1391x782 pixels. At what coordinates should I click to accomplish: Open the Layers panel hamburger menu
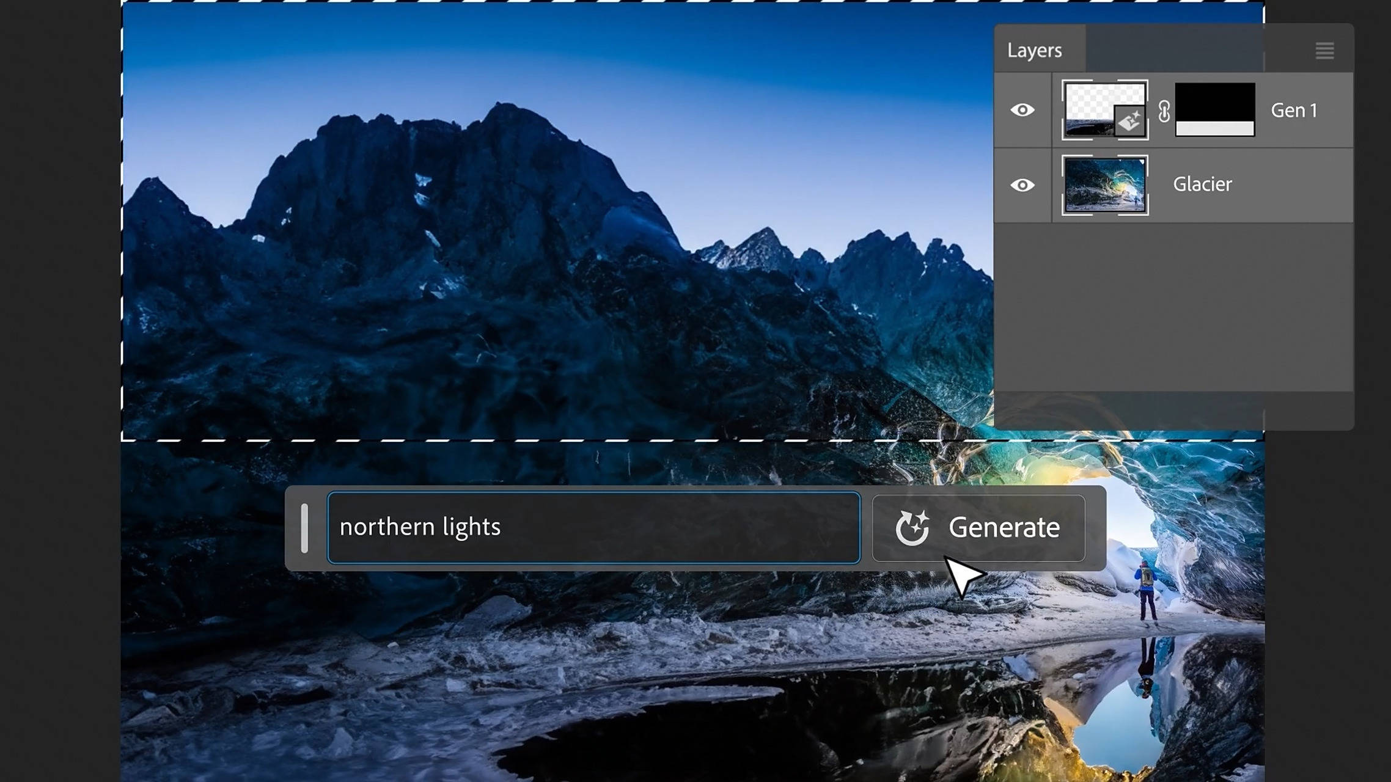pos(1324,50)
